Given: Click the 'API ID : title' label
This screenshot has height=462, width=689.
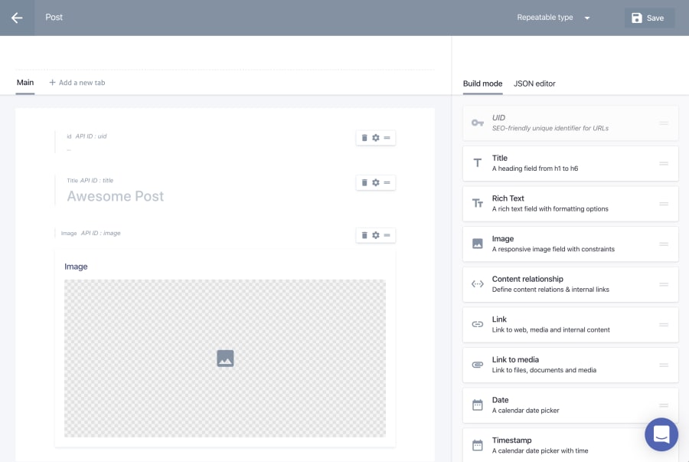Looking at the screenshot, I should click(96, 180).
